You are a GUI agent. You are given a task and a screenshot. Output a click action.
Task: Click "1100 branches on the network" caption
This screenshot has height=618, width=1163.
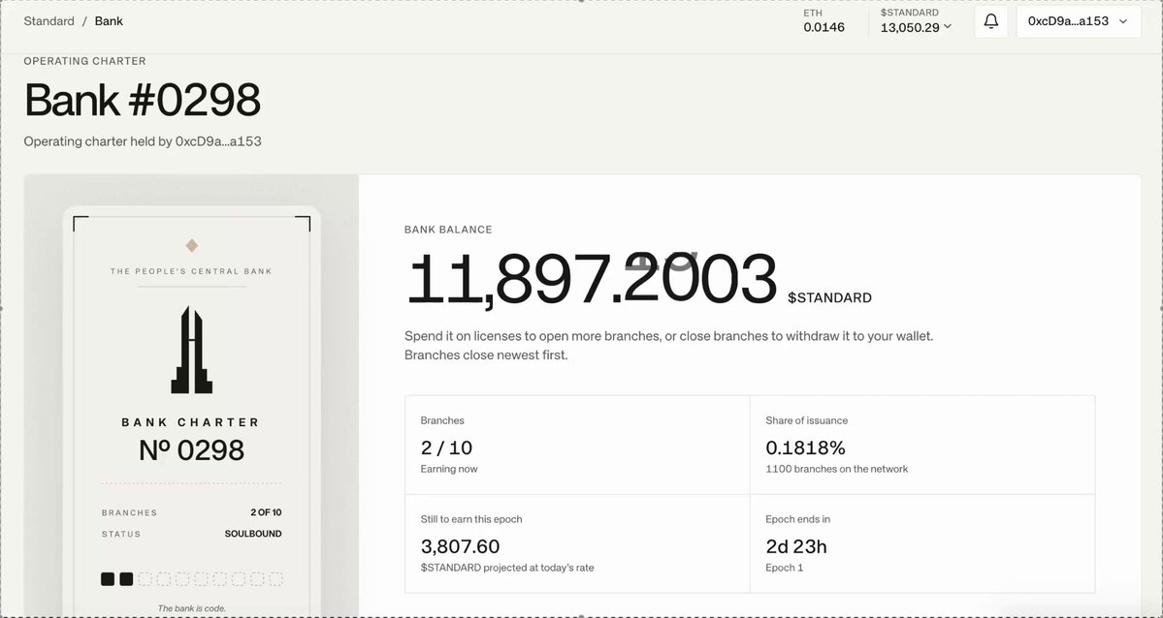(837, 469)
